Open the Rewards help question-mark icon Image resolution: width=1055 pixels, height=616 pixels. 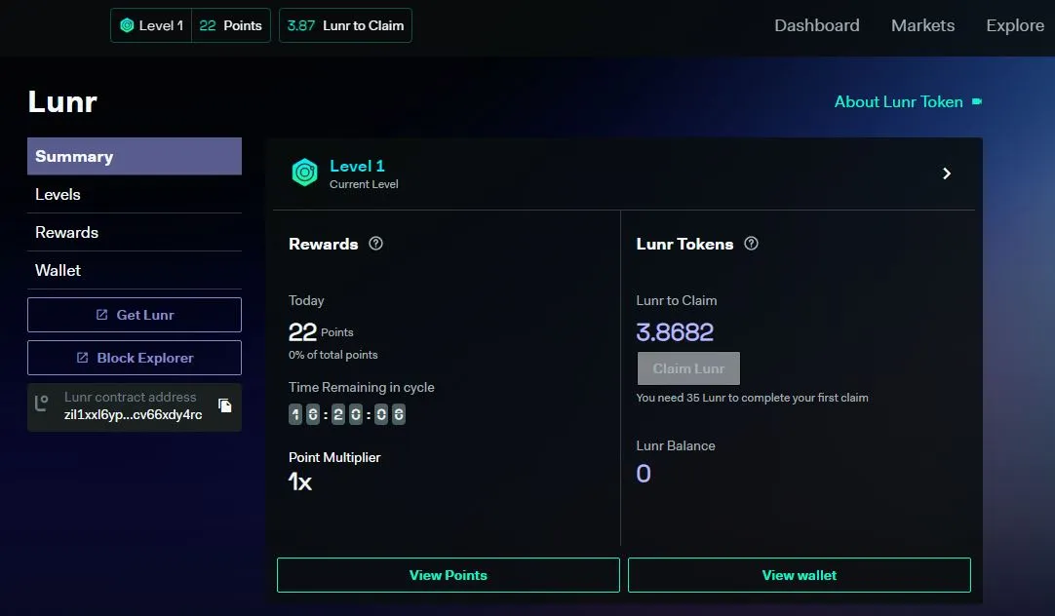(375, 244)
